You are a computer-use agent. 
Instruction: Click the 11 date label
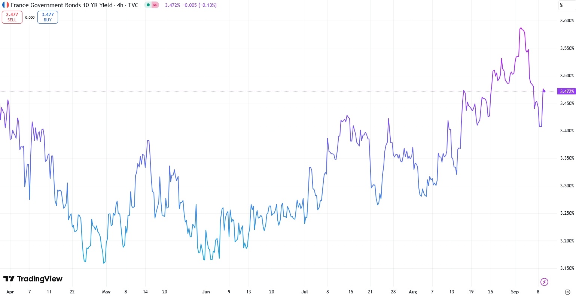click(49, 292)
